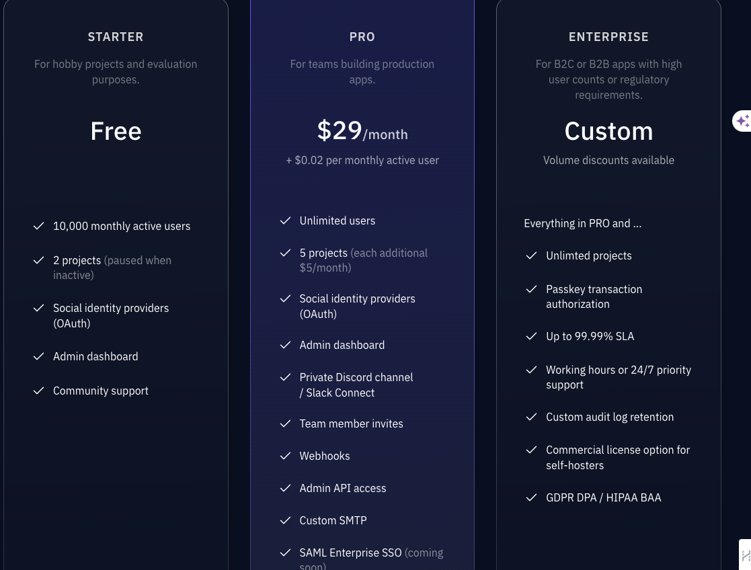
Task: Click checkmark next to Team member invites
Action: pyautogui.click(x=285, y=423)
